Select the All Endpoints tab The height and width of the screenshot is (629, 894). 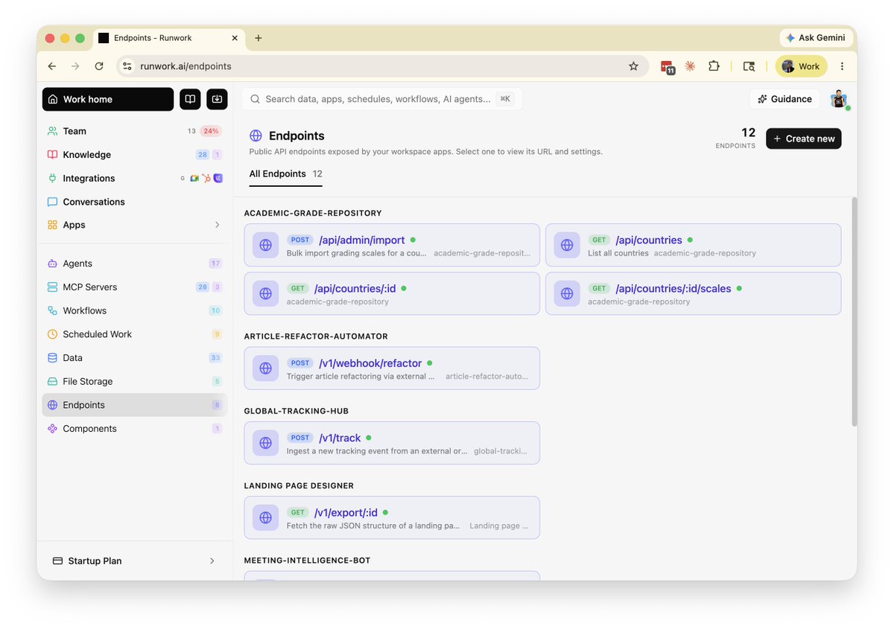point(286,174)
